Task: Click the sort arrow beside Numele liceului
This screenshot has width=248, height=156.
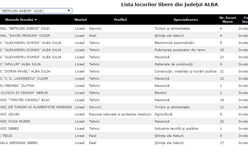Action: click(36, 20)
